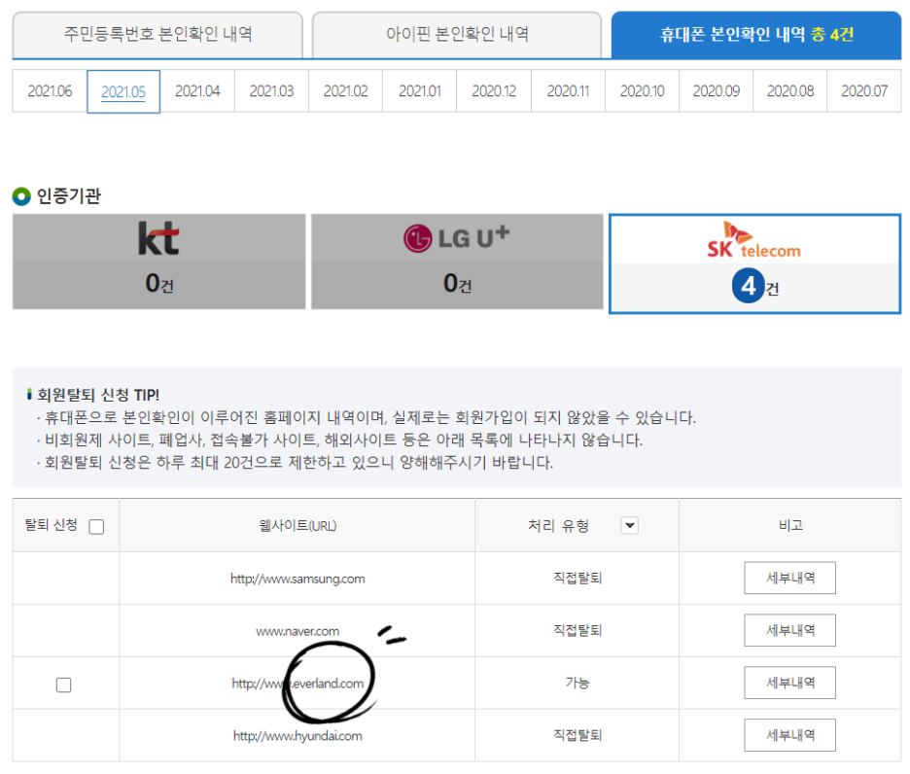The image size is (910, 774).
Task: Click 가능 status in everland row
Action: pyautogui.click(x=577, y=683)
